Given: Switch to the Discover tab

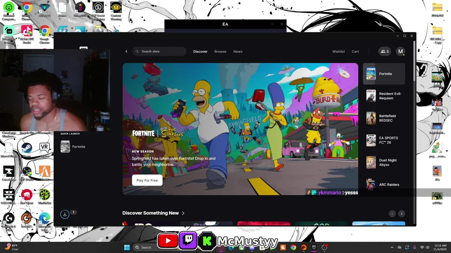Looking at the screenshot, I should point(200,51).
